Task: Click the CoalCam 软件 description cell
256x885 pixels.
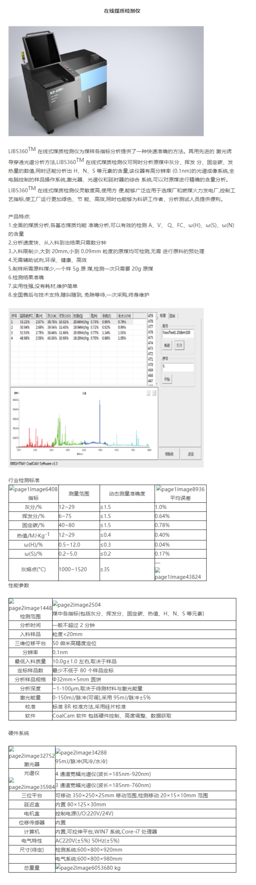Action: point(144,715)
